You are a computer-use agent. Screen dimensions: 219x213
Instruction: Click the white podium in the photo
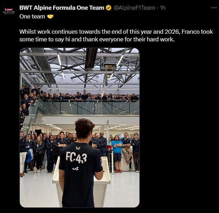(105, 183)
